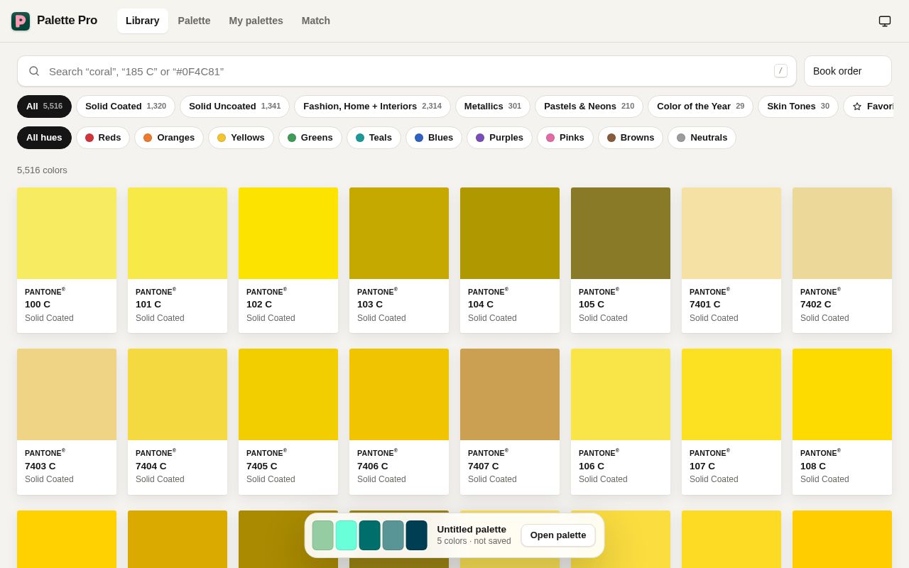Filter hues by Neutrals
This screenshot has height=568, width=909.
click(702, 138)
